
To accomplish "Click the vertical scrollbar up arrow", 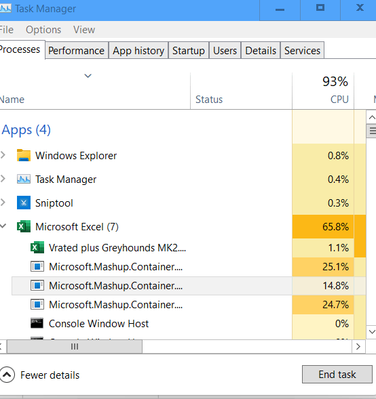I will [372, 117].
